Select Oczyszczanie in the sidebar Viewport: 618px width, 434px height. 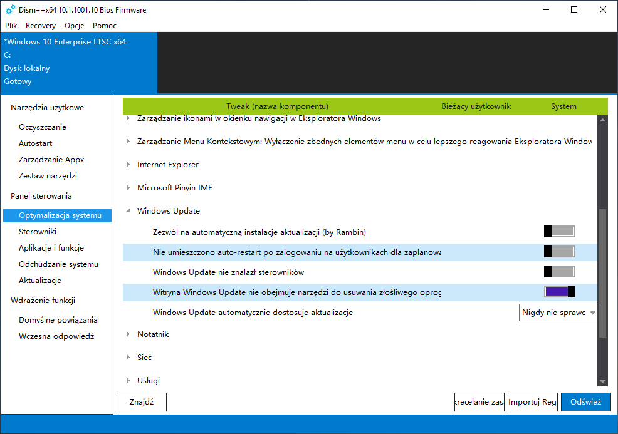point(43,127)
